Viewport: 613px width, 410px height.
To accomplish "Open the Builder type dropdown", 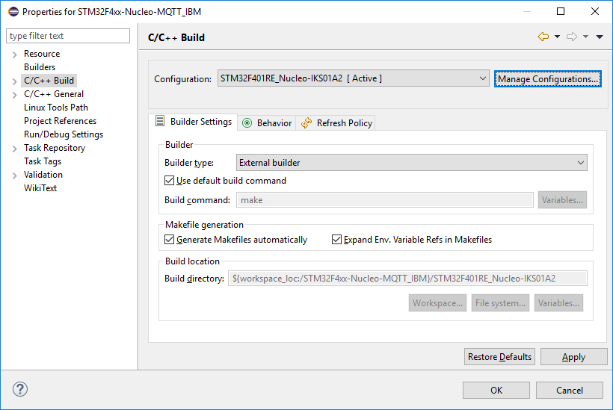I will point(412,163).
